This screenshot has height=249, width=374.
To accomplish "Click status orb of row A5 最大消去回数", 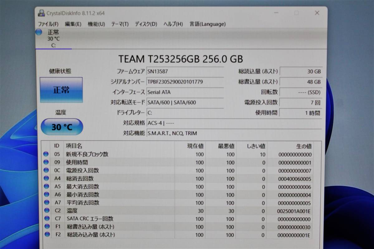I will point(46,186).
